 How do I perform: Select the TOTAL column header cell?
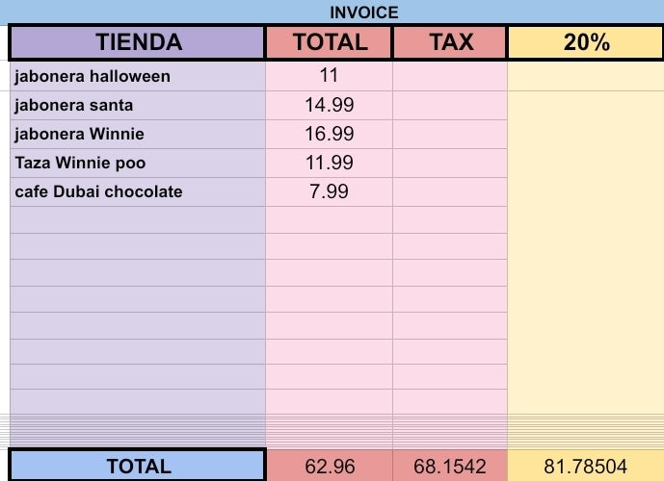pos(330,42)
